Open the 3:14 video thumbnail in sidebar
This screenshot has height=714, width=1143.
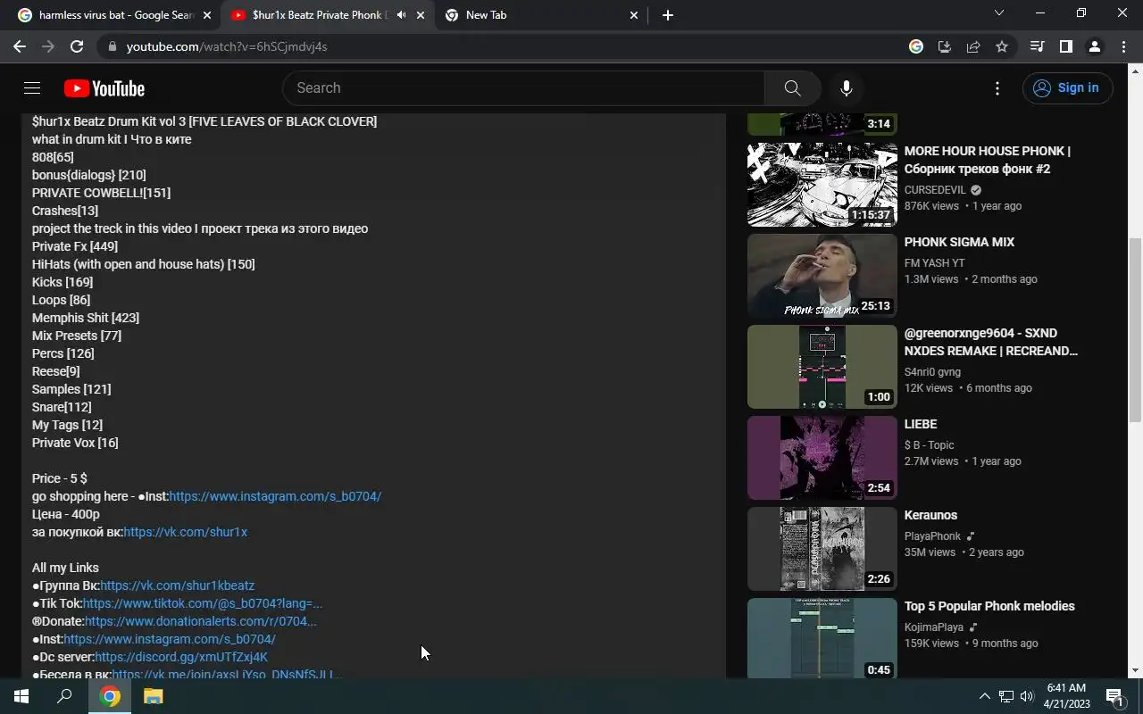point(822,124)
